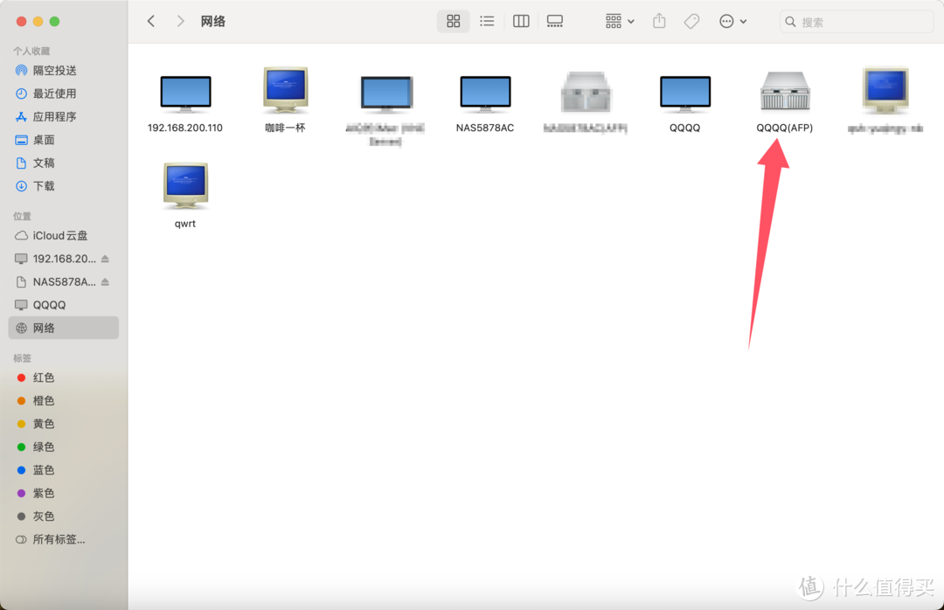This screenshot has width=944, height=610.
Task: Click the search field
Action: pos(856,22)
